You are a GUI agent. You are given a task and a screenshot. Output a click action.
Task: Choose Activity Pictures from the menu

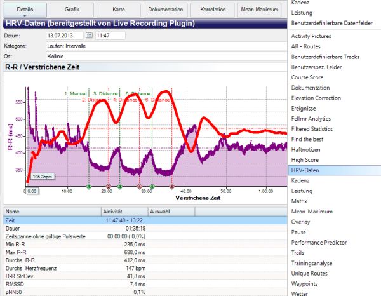pos(311,36)
